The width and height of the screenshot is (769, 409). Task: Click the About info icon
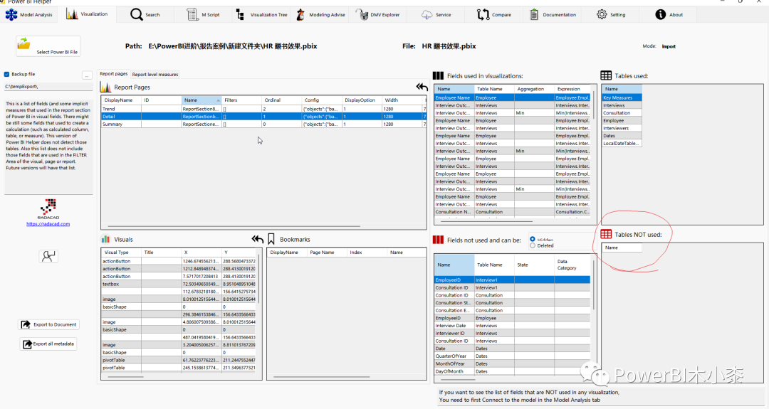[661, 15]
